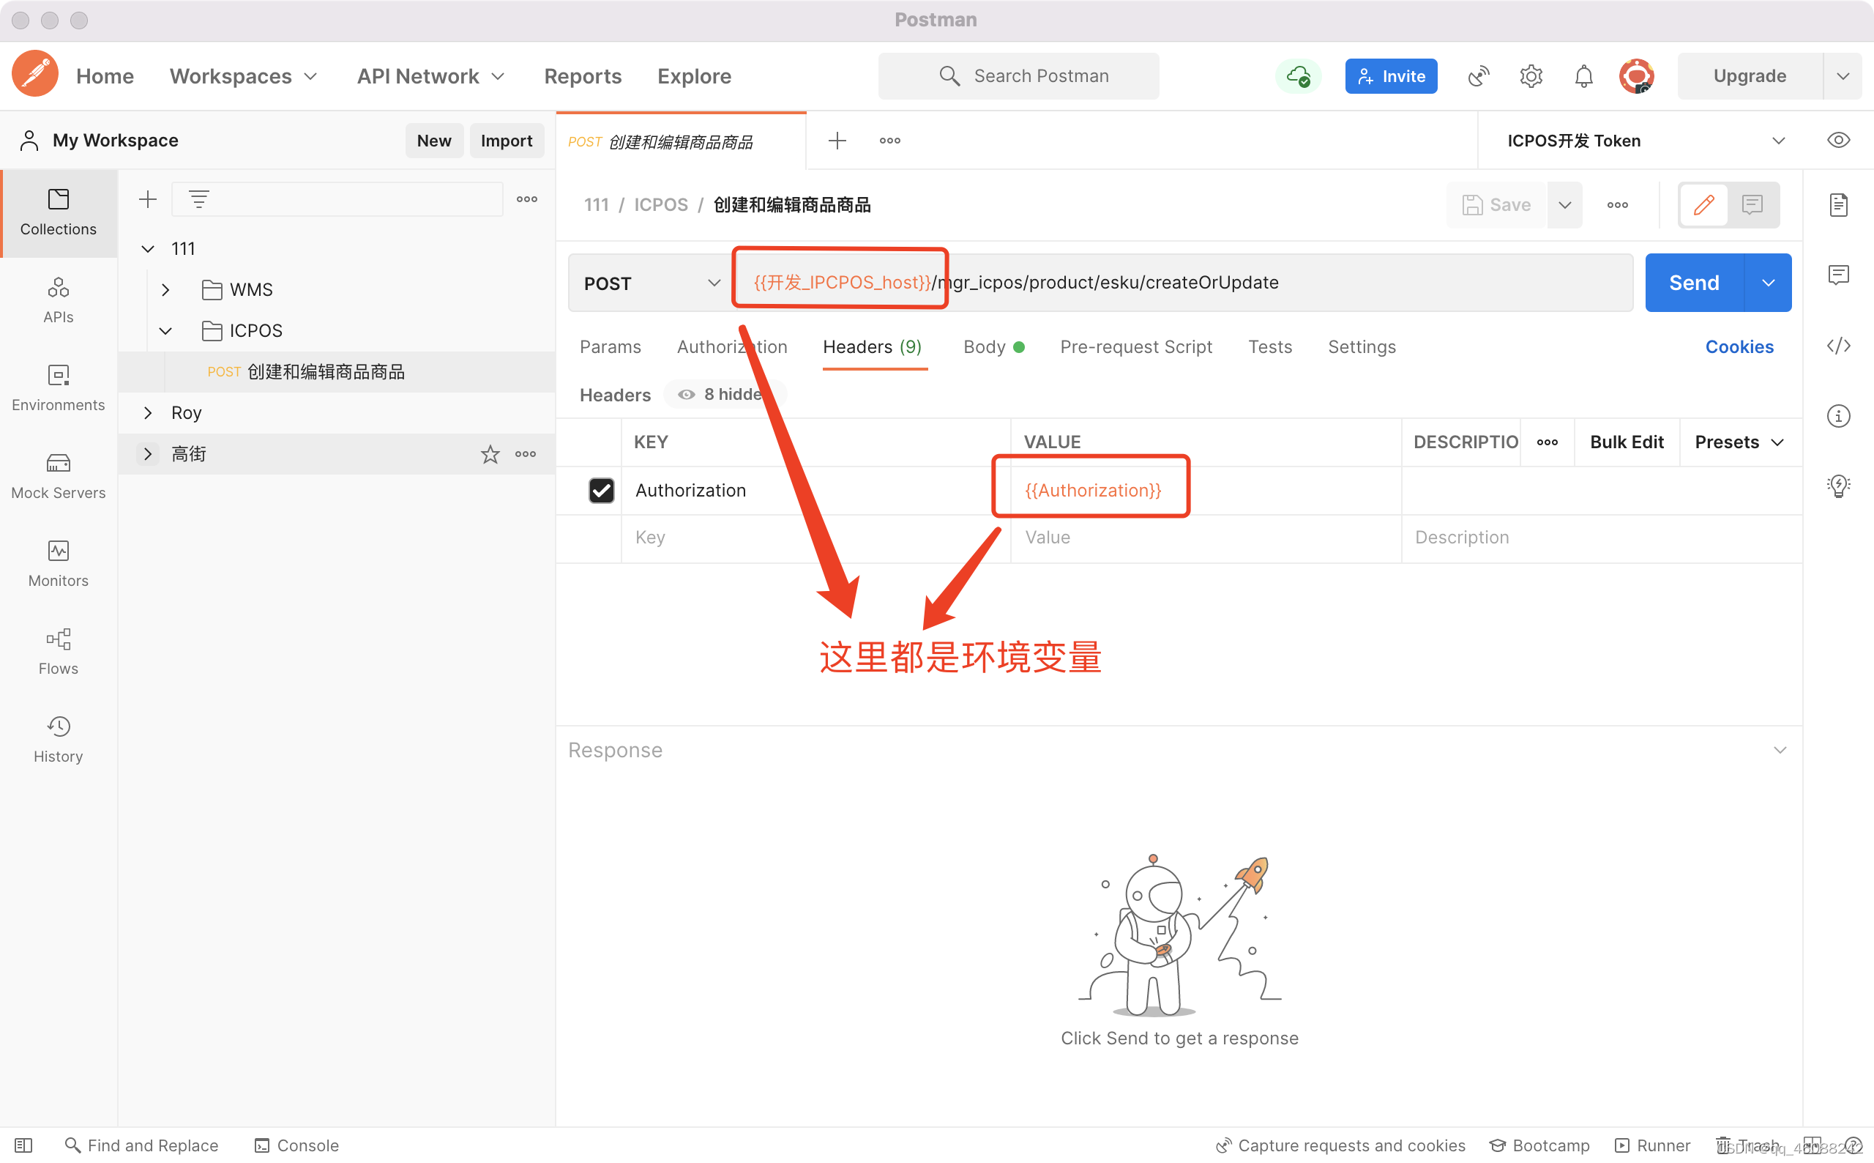The height and width of the screenshot is (1163, 1874).
Task: Click the Import button
Action: click(507, 141)
